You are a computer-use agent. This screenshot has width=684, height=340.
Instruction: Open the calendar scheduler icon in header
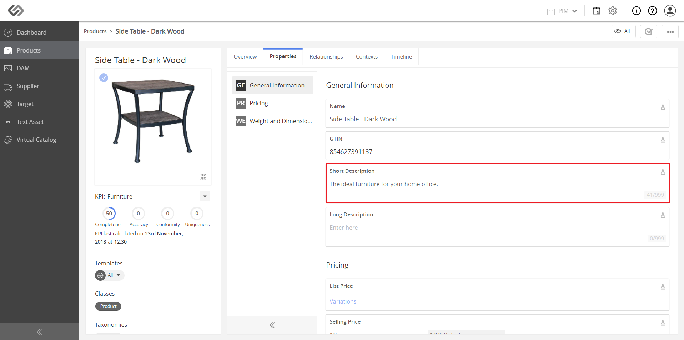597,11
